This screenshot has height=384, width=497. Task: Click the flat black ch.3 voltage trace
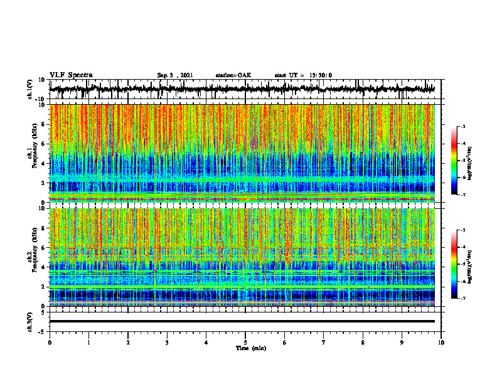point(242,321)
